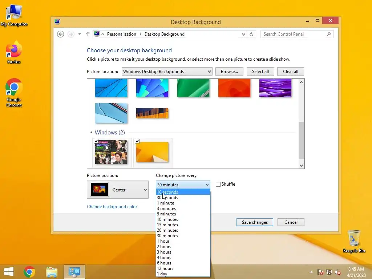Uncheck the collage wallpaper checkbox
Viewport: 372px width, 279px height.
(96, 141)
